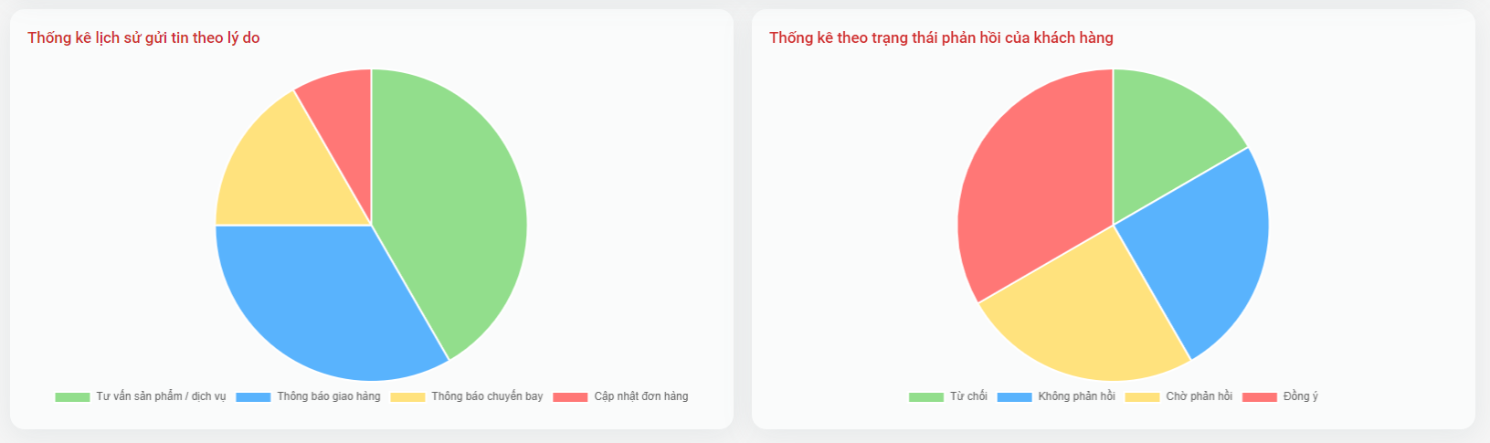Toggle the 'Từ chối' legend label
Viewport: 1490px width, 443px height.
pos(968,396)
